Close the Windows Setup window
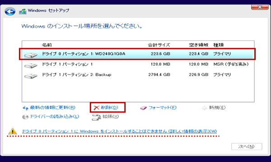The width and height of the screenshot is (271, 162). click(260, 7)
